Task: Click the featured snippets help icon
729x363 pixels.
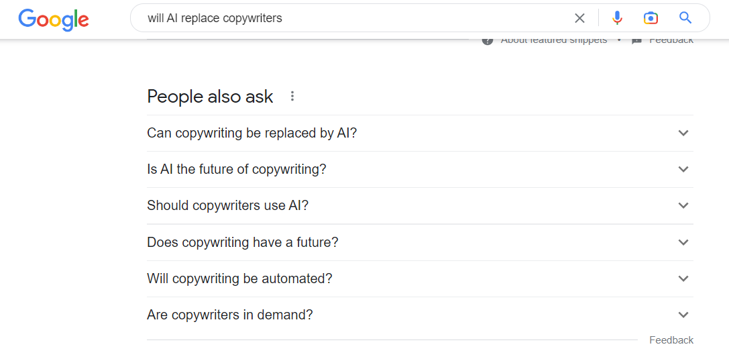Action: [488, 40]
